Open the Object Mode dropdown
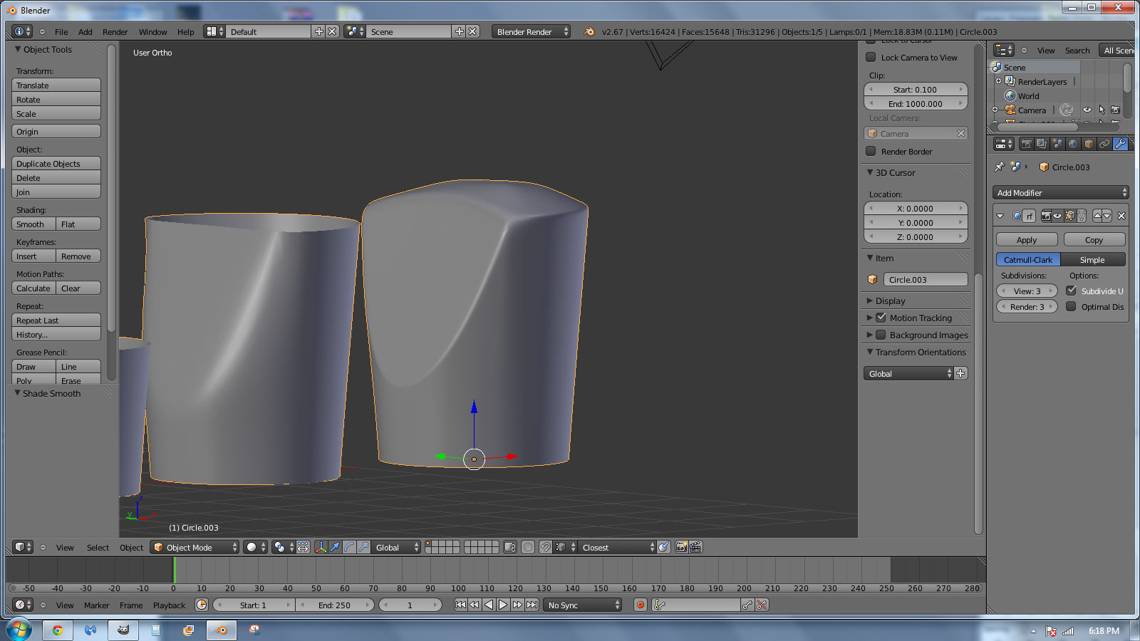 tap(195, 547)
